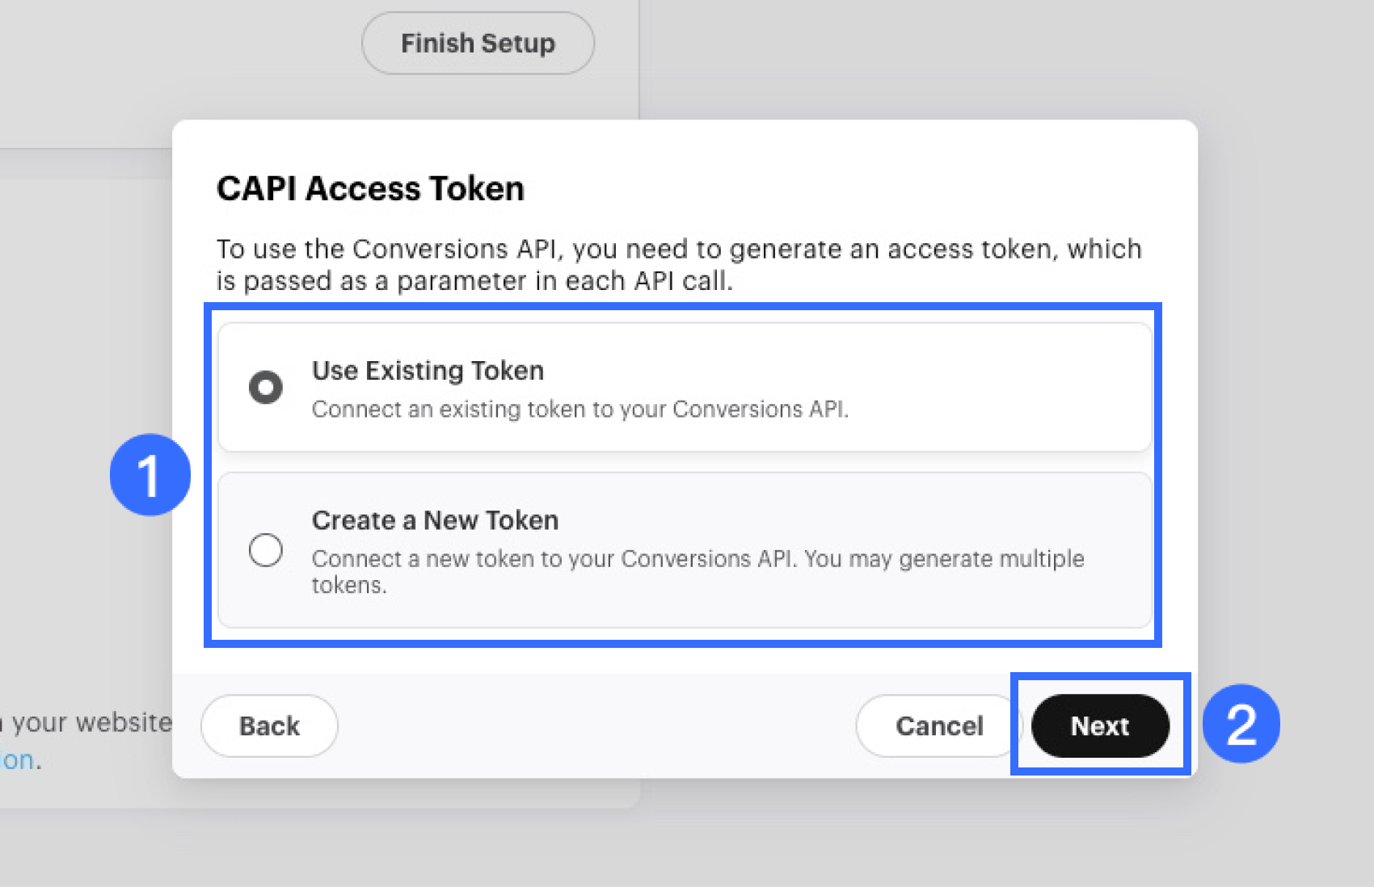Click empty footer space between Back and Cancel

click(595, 725)
